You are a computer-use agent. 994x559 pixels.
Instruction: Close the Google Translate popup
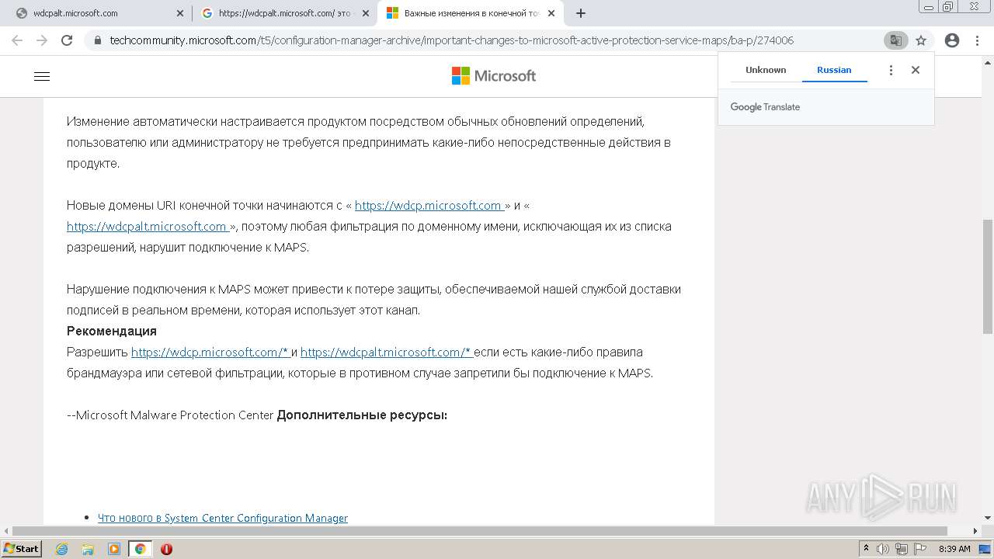pos(916,70)
